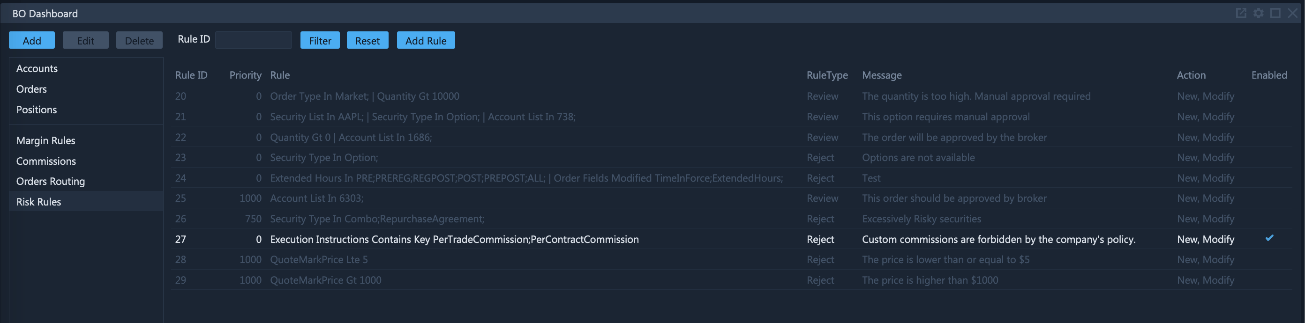View the Accounts section

pos(37,68)
